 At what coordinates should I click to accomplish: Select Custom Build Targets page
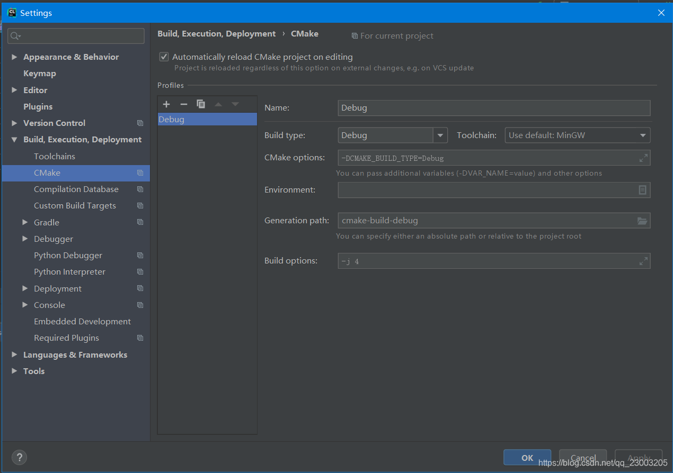(76, 206)
